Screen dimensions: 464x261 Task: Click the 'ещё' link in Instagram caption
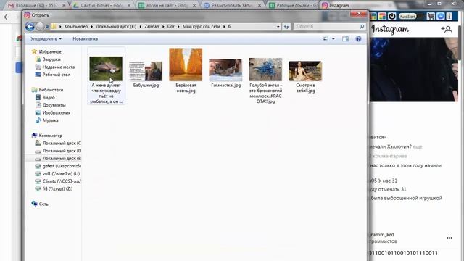click(418, 146)
